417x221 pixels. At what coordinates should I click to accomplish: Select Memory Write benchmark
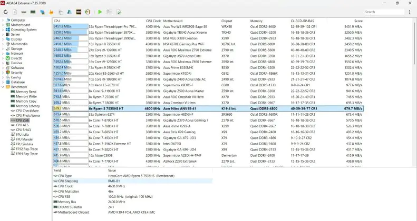tap(26, 97)
